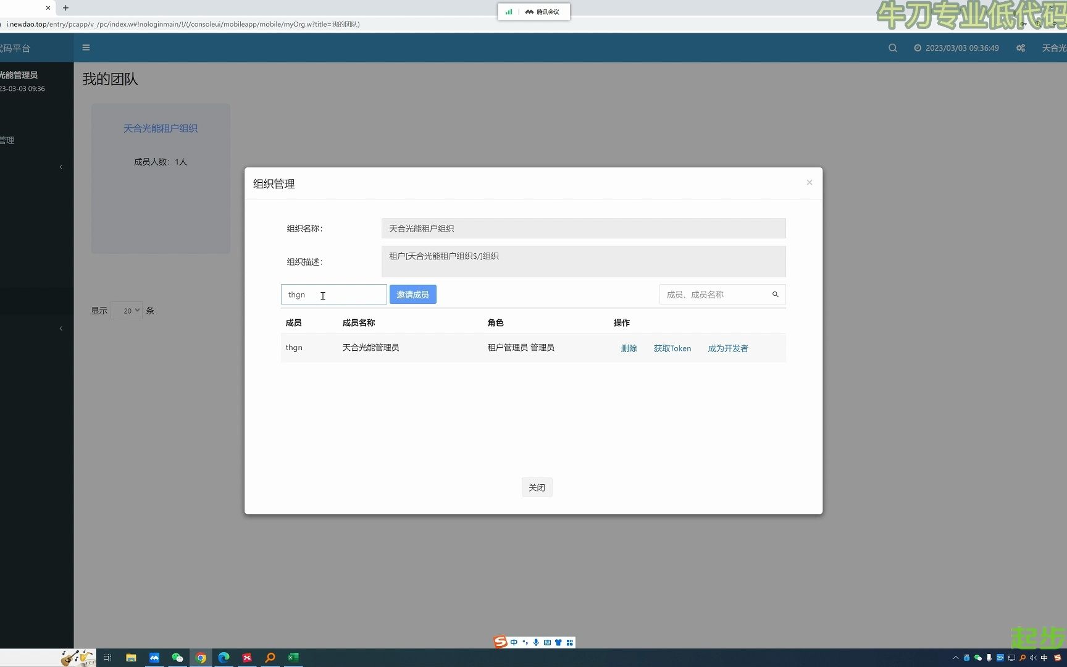The width and height of the screenshot is (1067, 667).
Task: Collapse the lower sidebar chevron
Action: click(61, 329)
